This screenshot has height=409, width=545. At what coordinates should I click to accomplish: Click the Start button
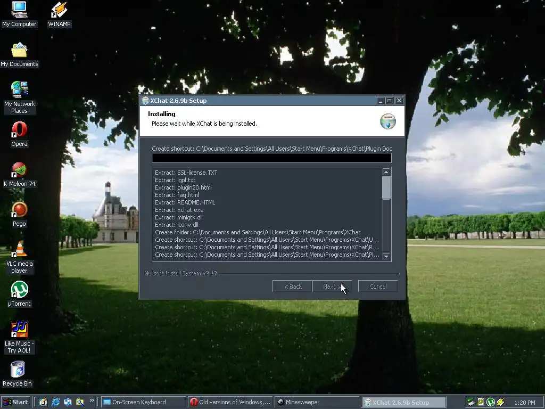point(15,402)
